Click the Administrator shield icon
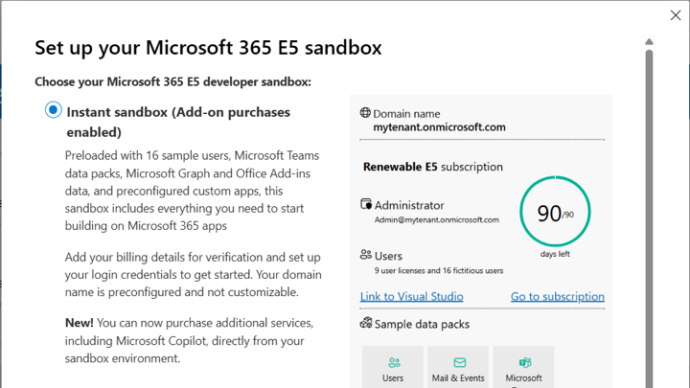Screen dimensions: 690x388 366,204
